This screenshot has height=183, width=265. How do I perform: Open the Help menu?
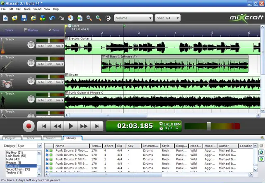(x=56, y=9)
